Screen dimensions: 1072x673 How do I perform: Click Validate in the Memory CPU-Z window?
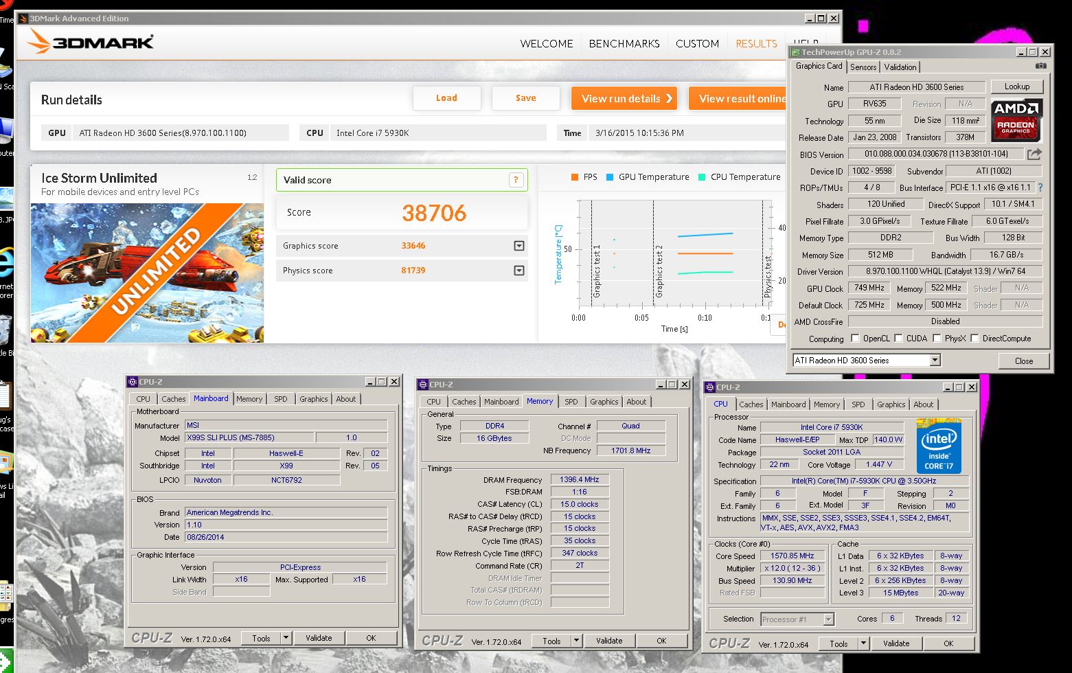[x=609, y=640]
